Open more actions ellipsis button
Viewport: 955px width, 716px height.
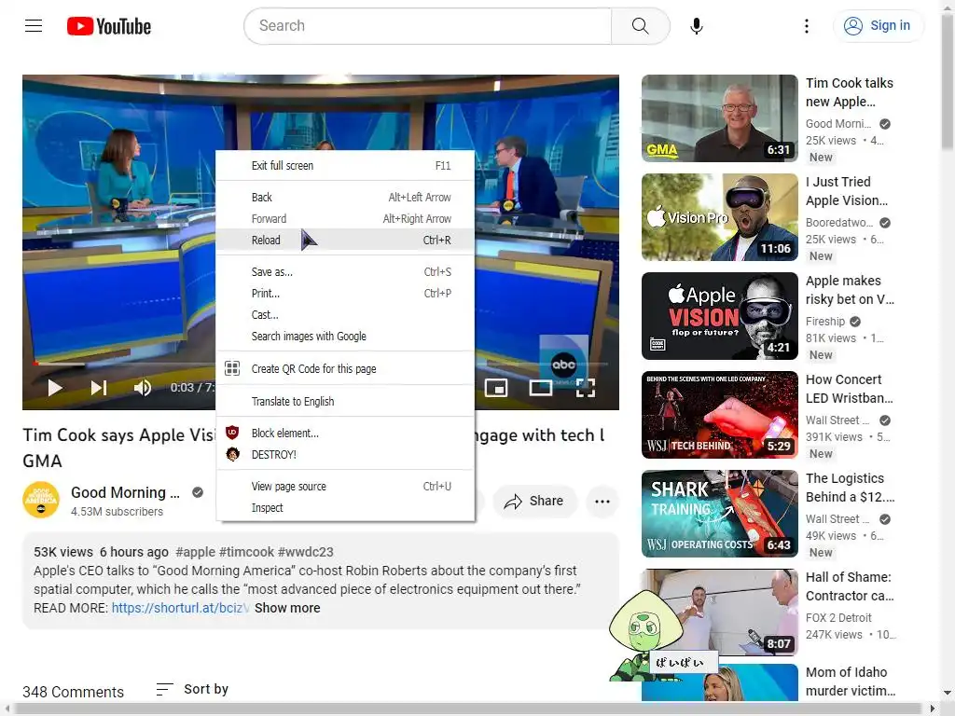click(602, 501)
